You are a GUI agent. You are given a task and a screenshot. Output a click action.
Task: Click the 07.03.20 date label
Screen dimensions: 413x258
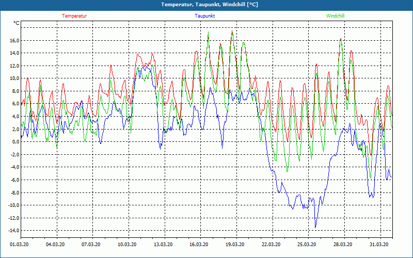(x=91, y=245)
